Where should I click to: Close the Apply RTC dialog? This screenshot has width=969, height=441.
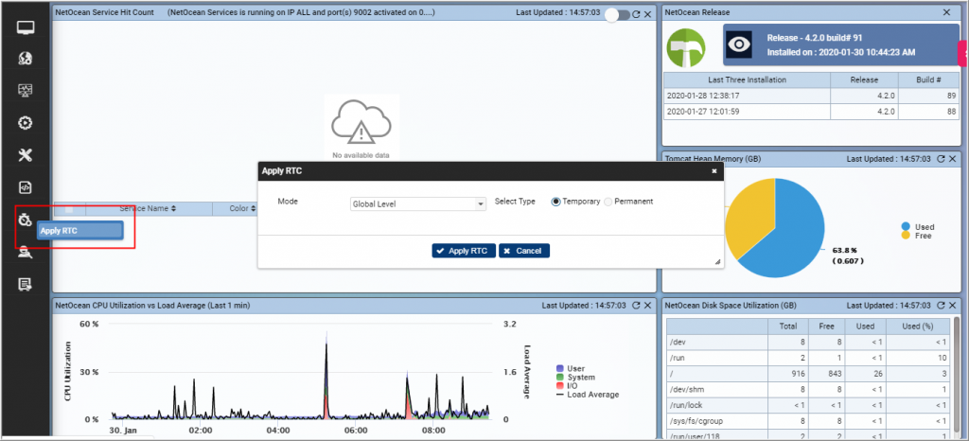[x=714, y=171]
